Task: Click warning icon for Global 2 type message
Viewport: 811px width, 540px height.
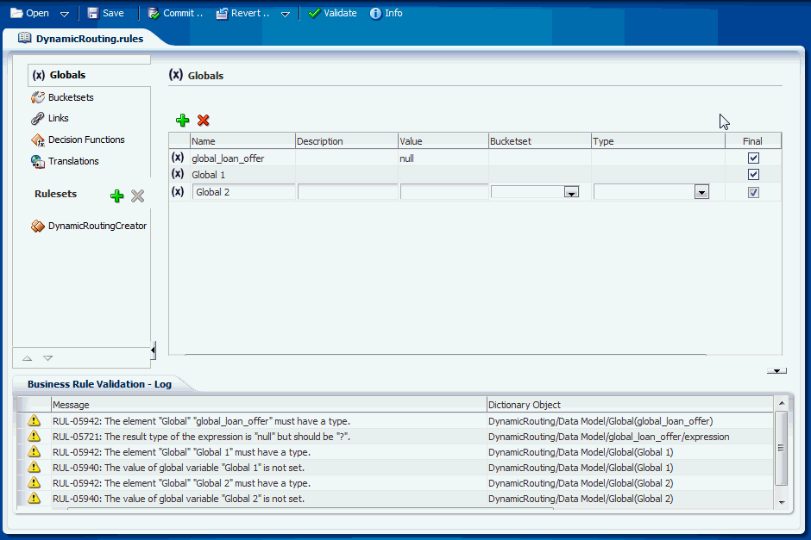Action: (x=35, y=482)
